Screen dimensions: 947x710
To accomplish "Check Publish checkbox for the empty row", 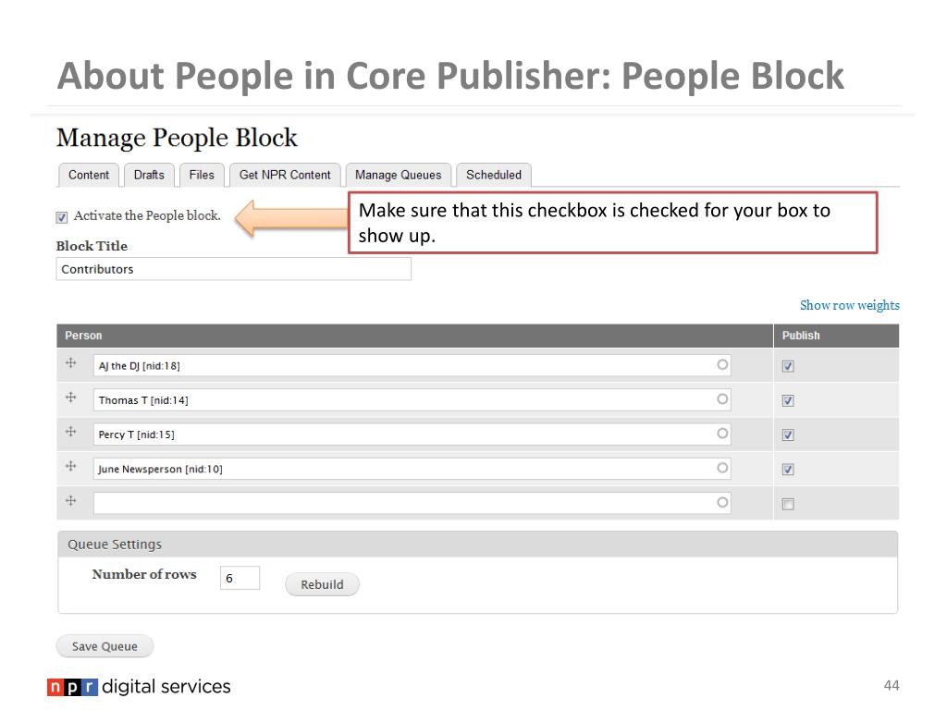I will pos(788,504).
